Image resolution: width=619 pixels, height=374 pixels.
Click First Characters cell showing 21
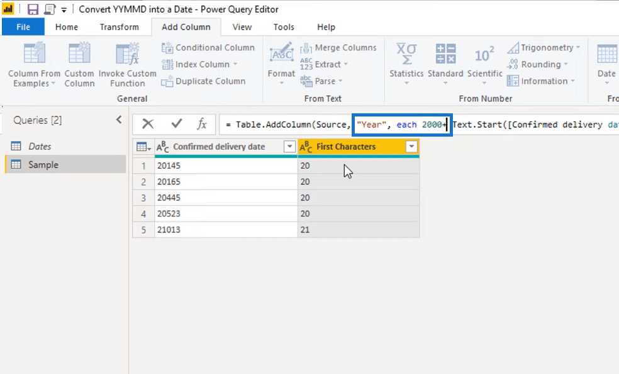pyautogui.click(x=359, y=230)
